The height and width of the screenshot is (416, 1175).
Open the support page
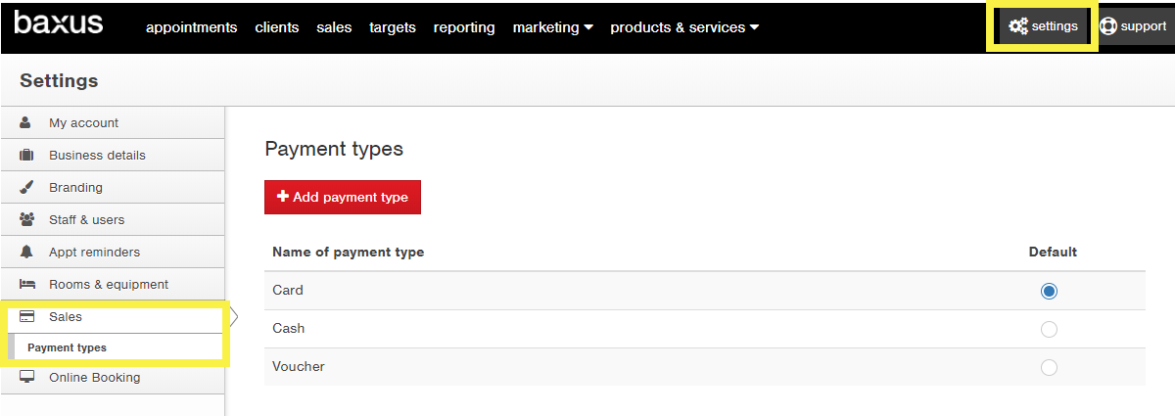[x=1133, y=26]
